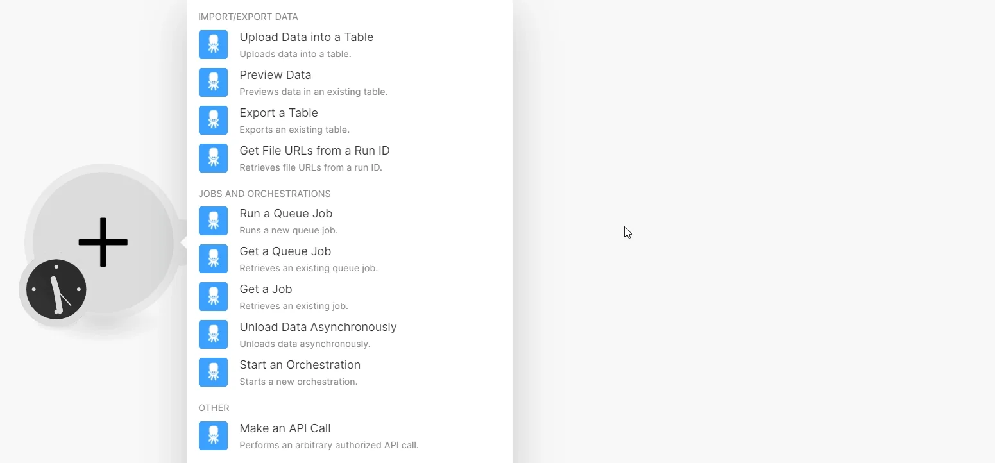The image size is (995, 463).
Task: Click the Get a Queue Job icon
Action: coord(213,258)
